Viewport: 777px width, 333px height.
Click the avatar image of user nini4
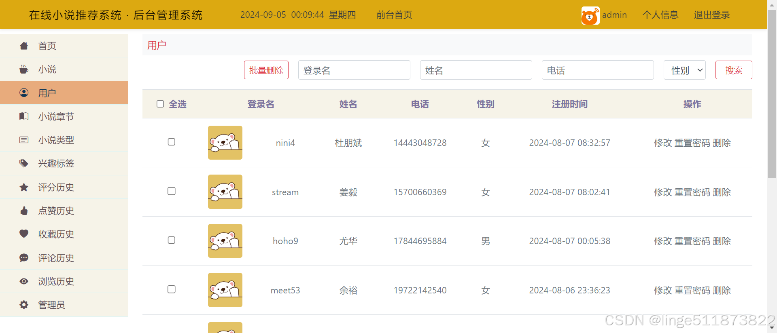(225, 143)
